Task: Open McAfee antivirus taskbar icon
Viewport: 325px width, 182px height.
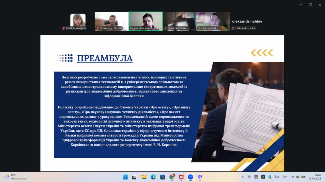Action: (181, 177)
